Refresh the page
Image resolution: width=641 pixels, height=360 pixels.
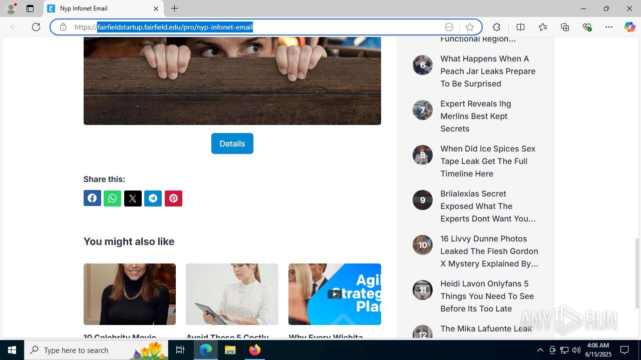36,27
